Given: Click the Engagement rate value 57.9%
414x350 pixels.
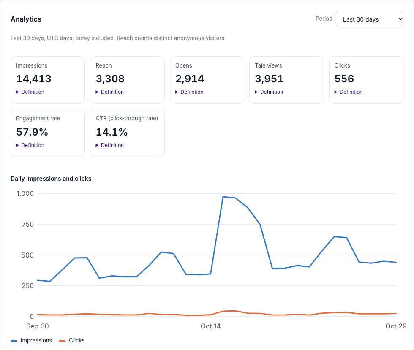Looking at the screenshot, I should 32,132.
